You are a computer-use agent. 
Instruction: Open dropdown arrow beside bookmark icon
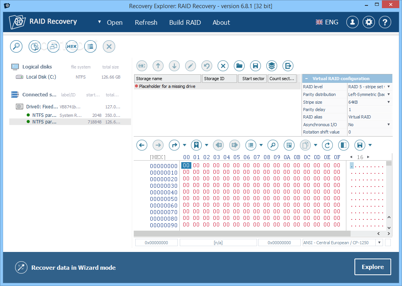207,145
